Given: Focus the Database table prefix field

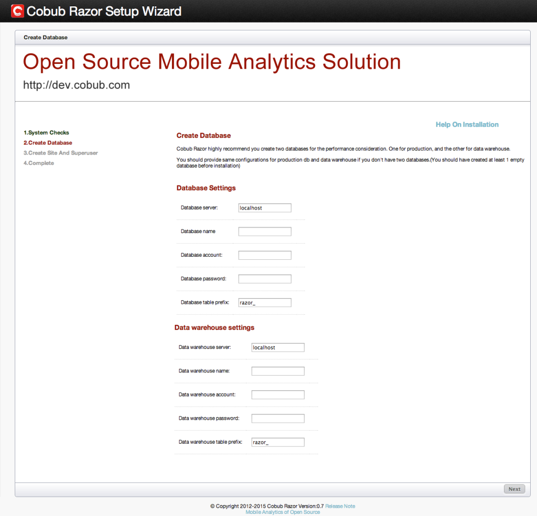Looking at the screenshot, I should click(x=265, y=302).
